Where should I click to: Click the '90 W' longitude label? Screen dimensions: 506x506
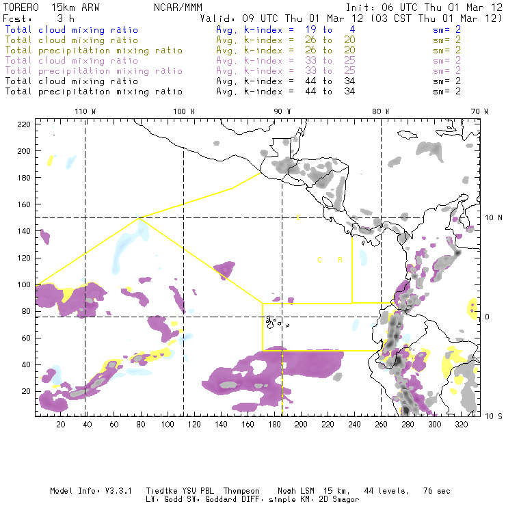click(282, 111)
